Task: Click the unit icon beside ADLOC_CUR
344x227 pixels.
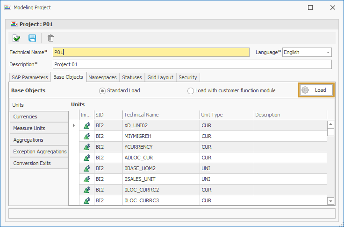Action: click(x=86, y=158)
